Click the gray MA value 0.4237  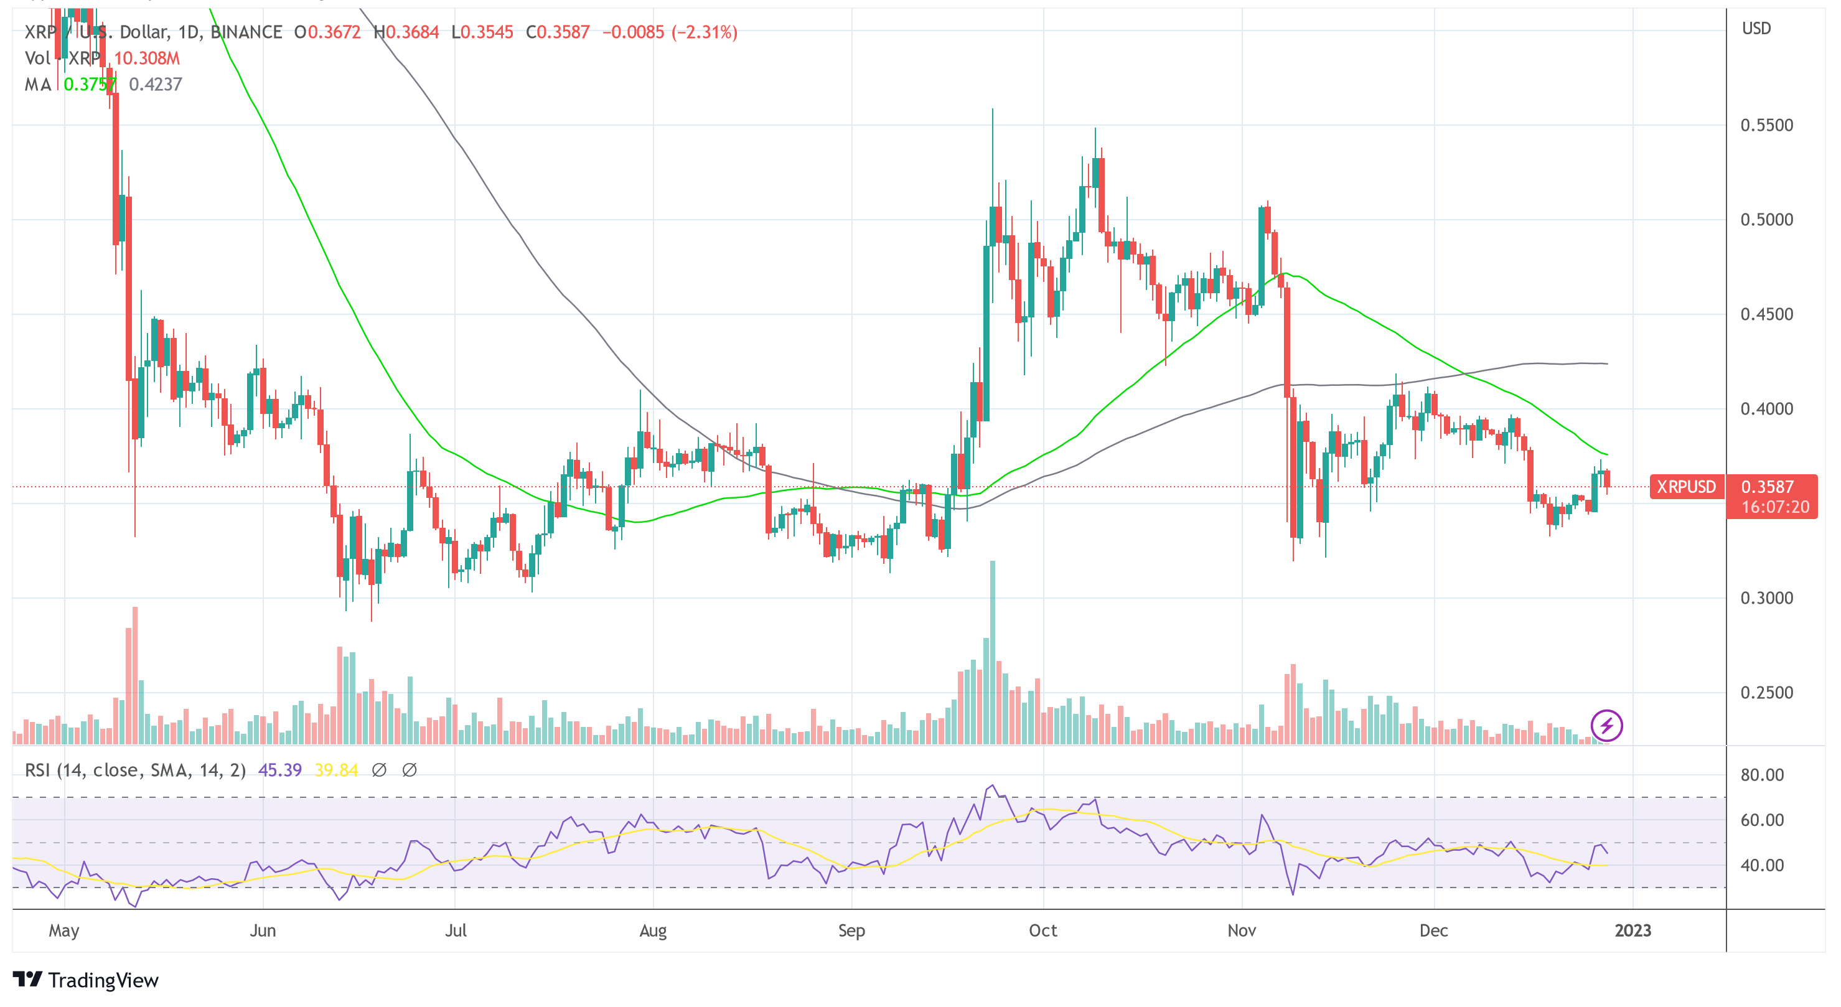pyautogui.click(x=156, y=85)
